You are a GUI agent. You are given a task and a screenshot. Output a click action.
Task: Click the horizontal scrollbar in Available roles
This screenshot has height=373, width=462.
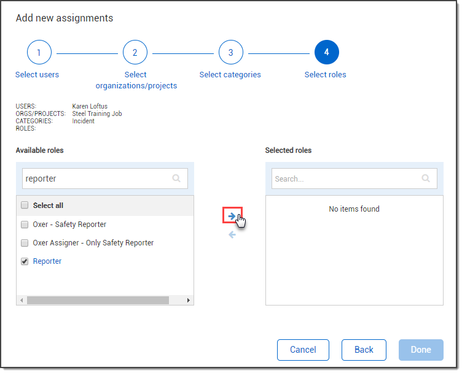(x=98, y=301)
